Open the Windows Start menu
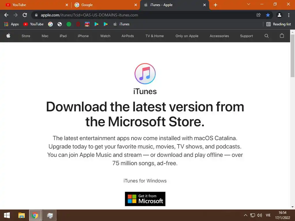Image resolution: width=295 pixels, height=221 pixels. pos(7,215)
